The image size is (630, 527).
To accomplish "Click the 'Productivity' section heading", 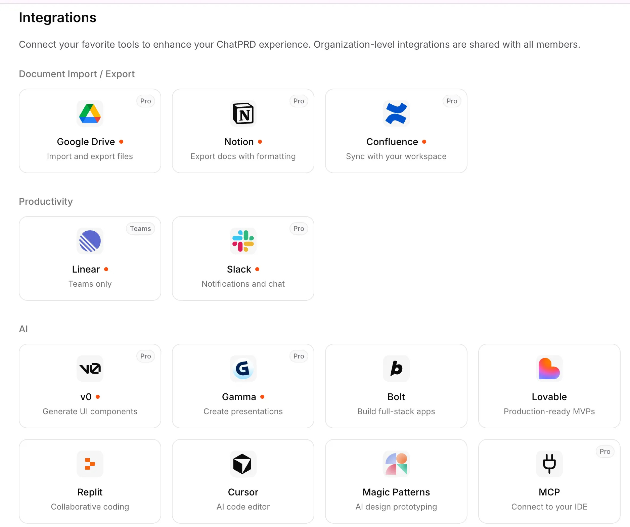I will (x=46, y=201).
